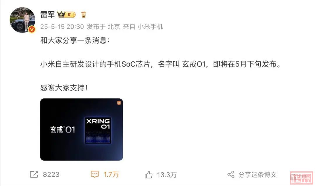Click the share nodes icon

231,174
